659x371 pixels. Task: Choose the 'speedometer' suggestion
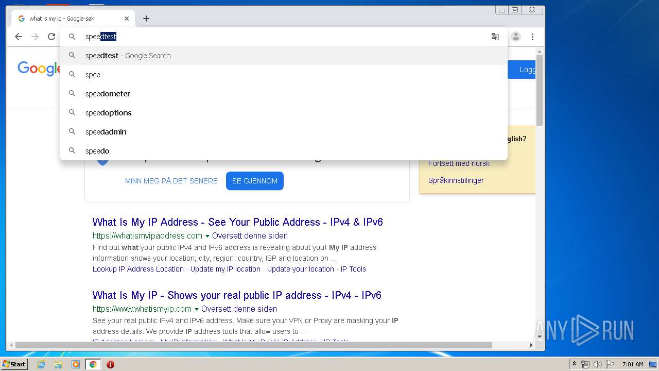click(284, 94)
